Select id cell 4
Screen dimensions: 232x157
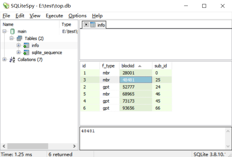pyautogui.click(x=90, y=101)
